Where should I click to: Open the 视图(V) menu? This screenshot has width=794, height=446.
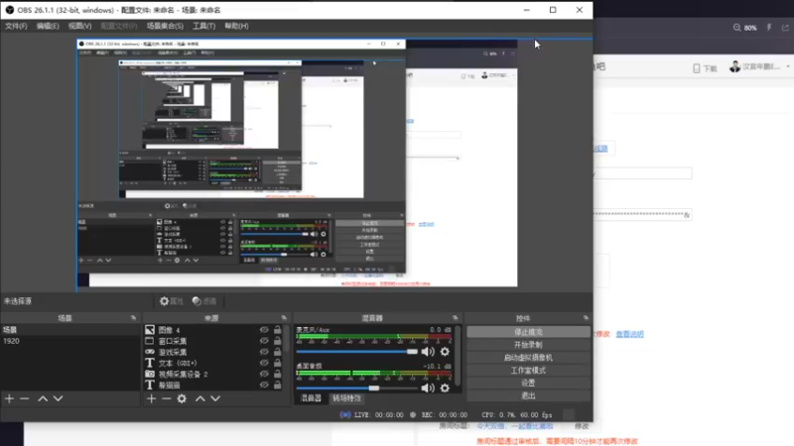click(80, 26)
